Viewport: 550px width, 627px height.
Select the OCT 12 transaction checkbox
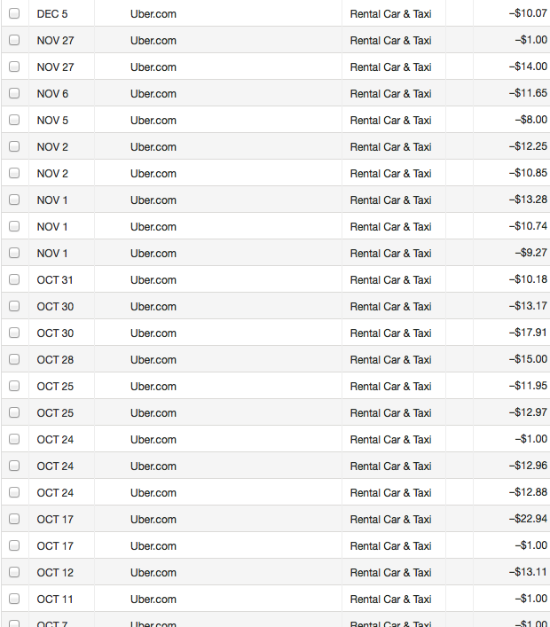coord(14,572)
